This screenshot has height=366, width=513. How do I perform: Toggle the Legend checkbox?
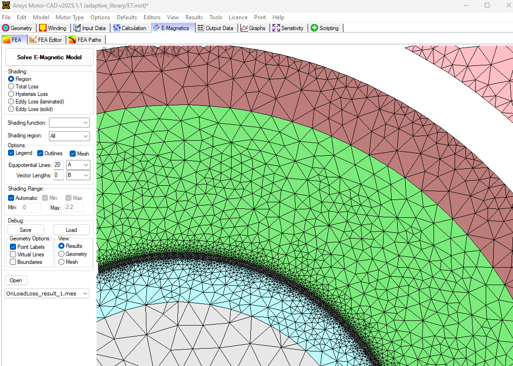[11, 153]
